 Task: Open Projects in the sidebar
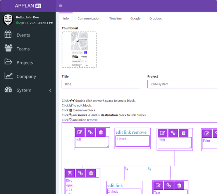25,62
